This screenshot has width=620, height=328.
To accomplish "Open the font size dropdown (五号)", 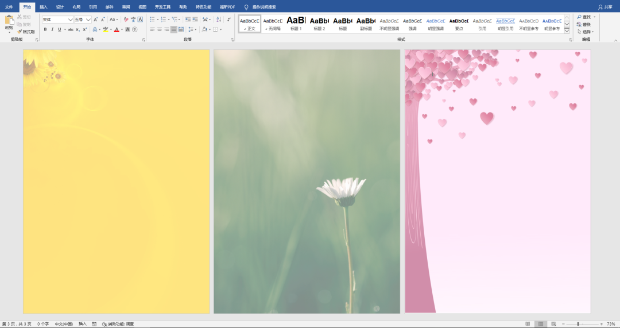I will [x=82, y=20].
